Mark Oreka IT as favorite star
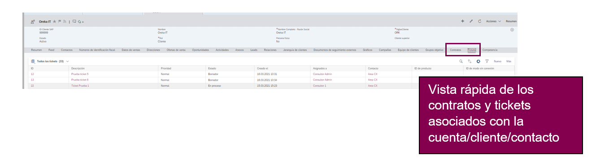This screenshot has width=596, height=164. point(54,21)
